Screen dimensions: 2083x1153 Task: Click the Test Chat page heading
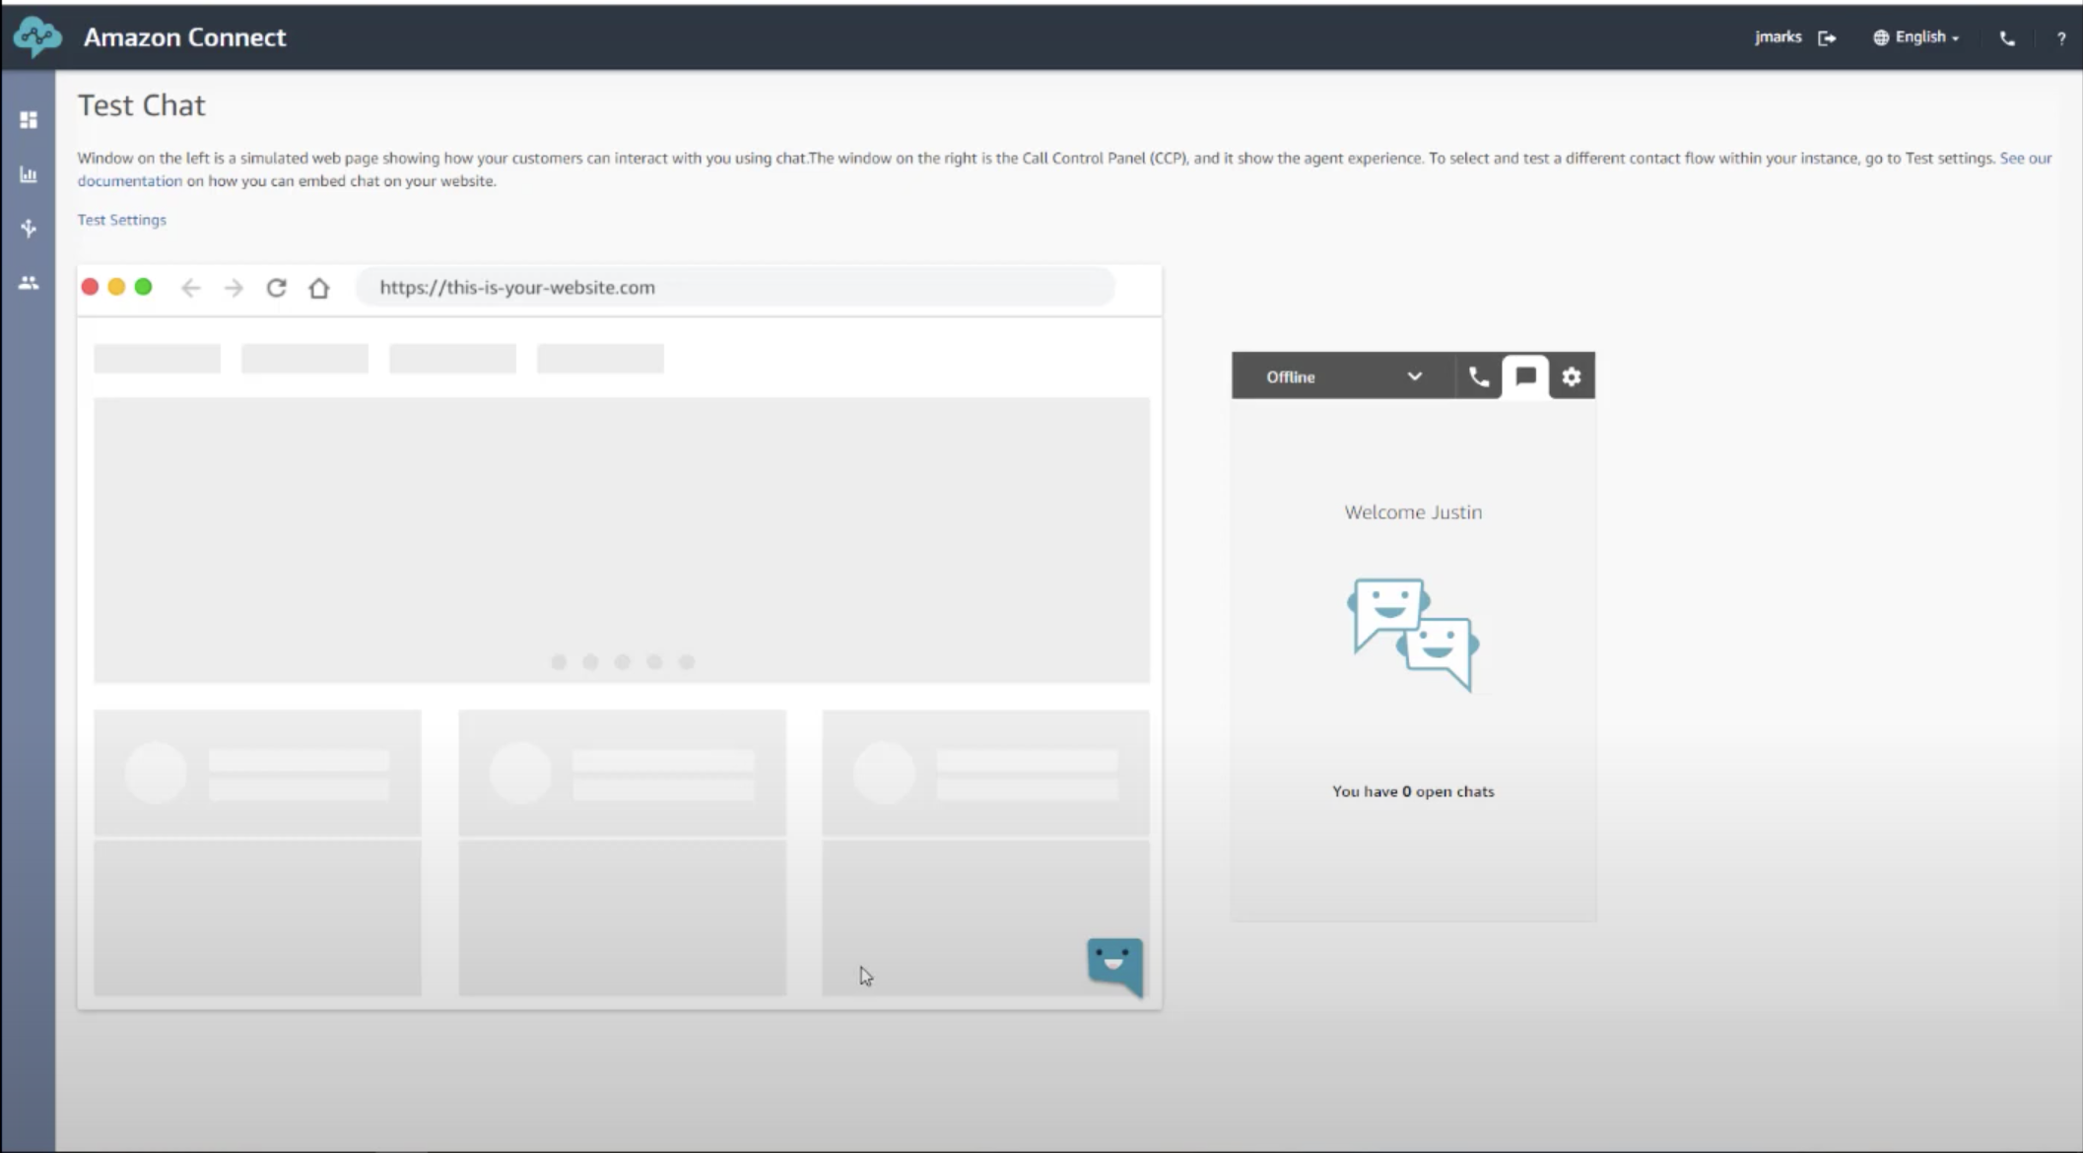[x=142, y=105]
